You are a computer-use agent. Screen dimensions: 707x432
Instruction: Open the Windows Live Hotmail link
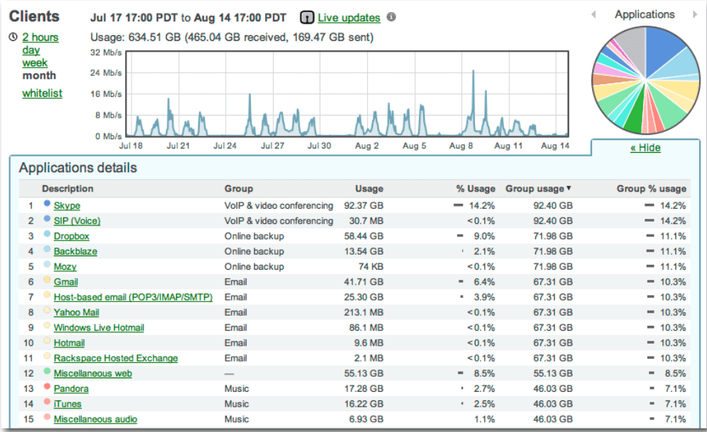pyautogui.click(x=99, y=328)
